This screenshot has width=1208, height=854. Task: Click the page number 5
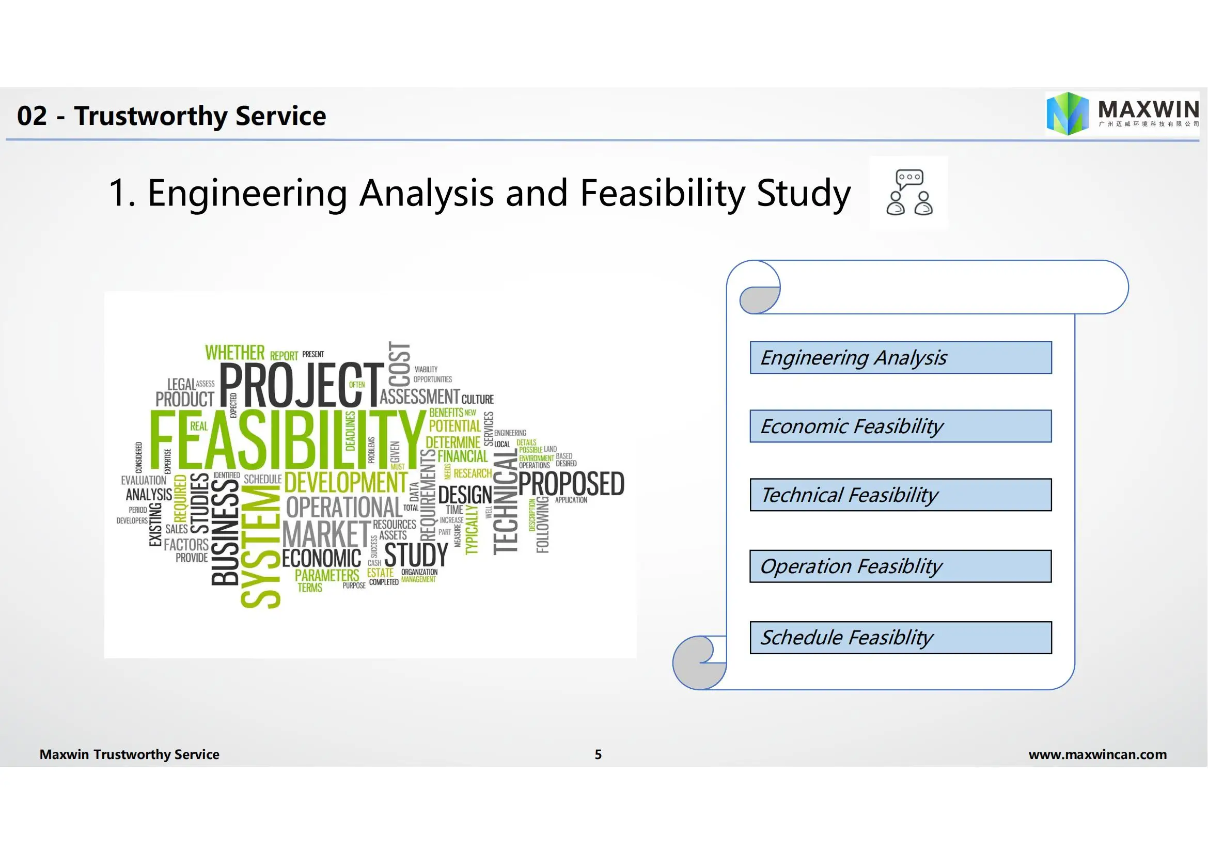pyautogui.click(x=598, y=755)
